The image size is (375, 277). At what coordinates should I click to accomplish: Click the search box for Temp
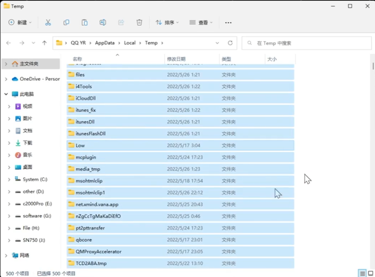308,43
